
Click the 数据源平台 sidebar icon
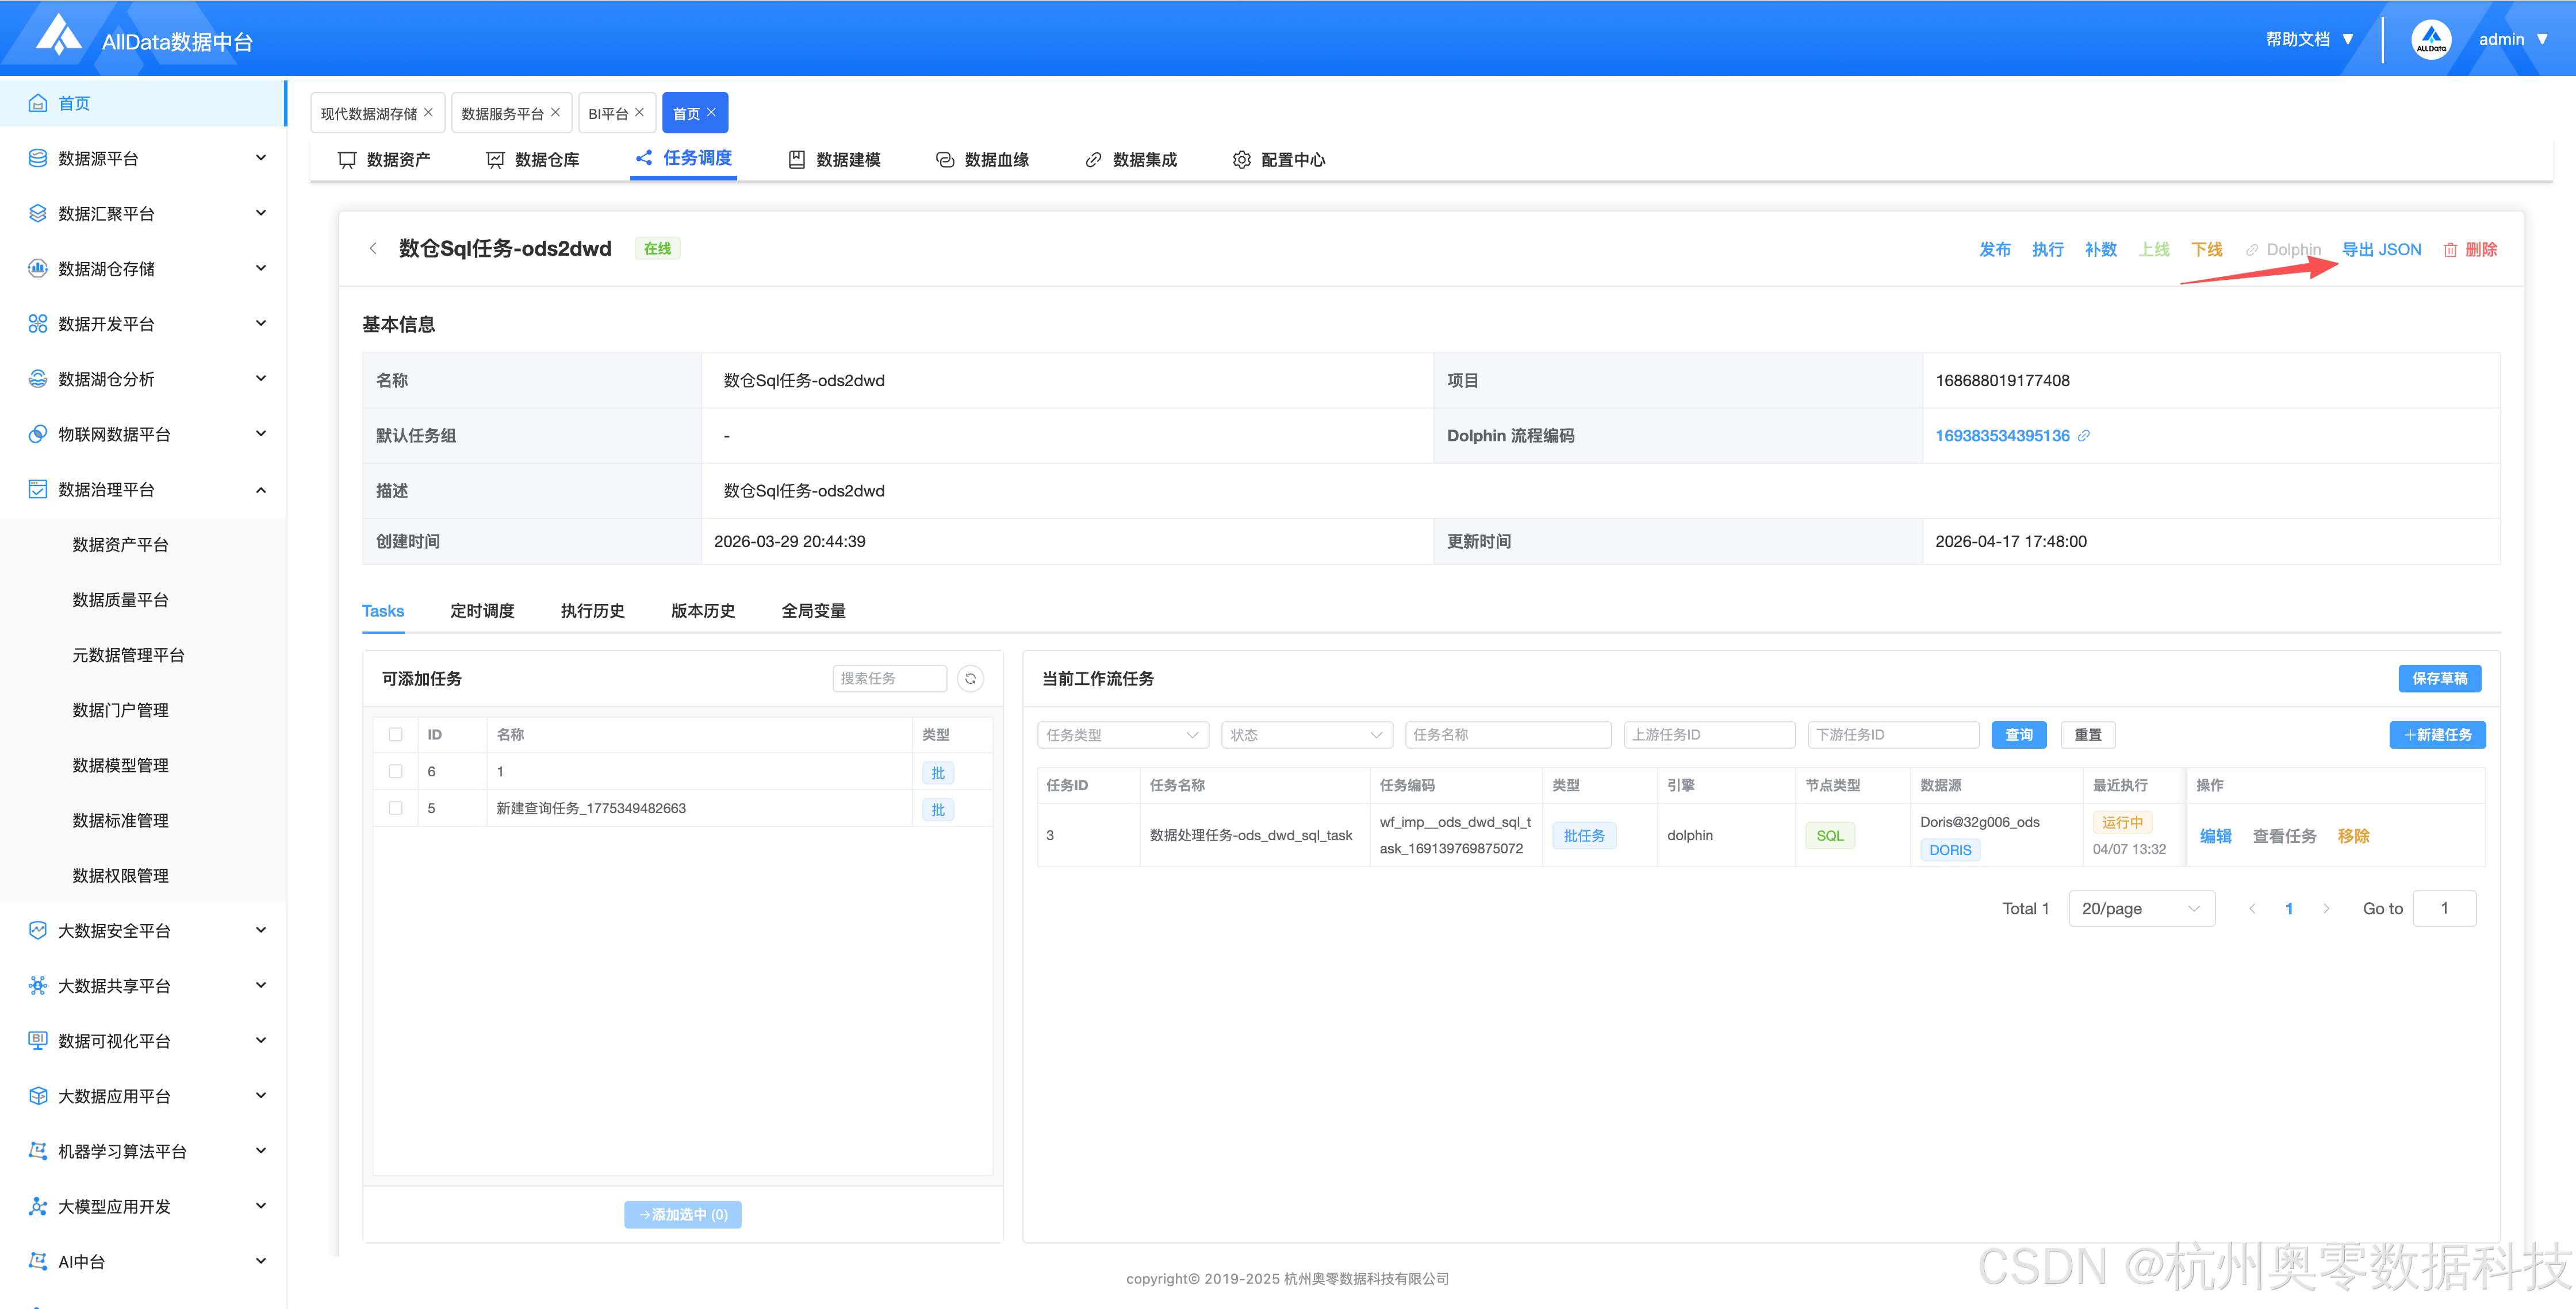click(x=37, y=158)
